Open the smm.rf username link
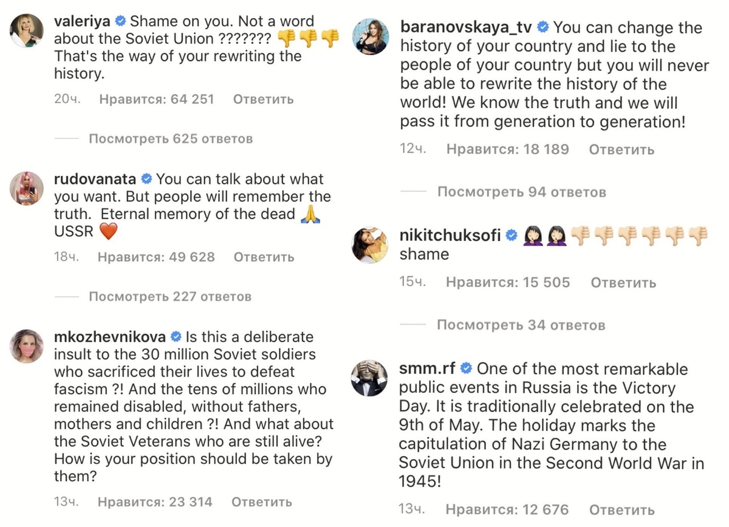 427,369
